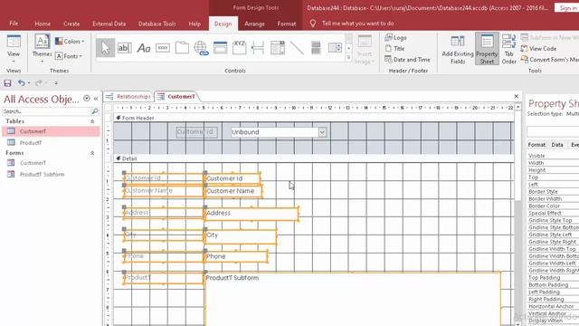The image size is (579, 326).
Task: Choose the Option Group control
Action: click(x=239, y=48)
